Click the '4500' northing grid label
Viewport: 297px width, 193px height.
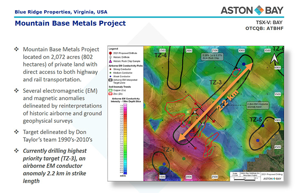(277, 147)
